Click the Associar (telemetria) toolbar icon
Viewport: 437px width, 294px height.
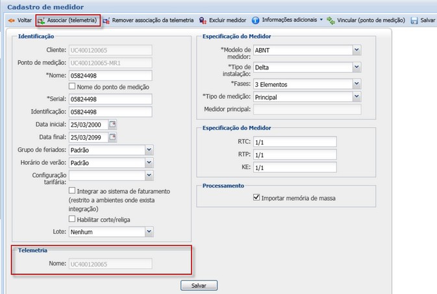[42, 21]
